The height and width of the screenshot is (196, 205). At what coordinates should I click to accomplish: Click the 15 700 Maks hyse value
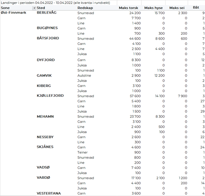(x=158, y=13)
